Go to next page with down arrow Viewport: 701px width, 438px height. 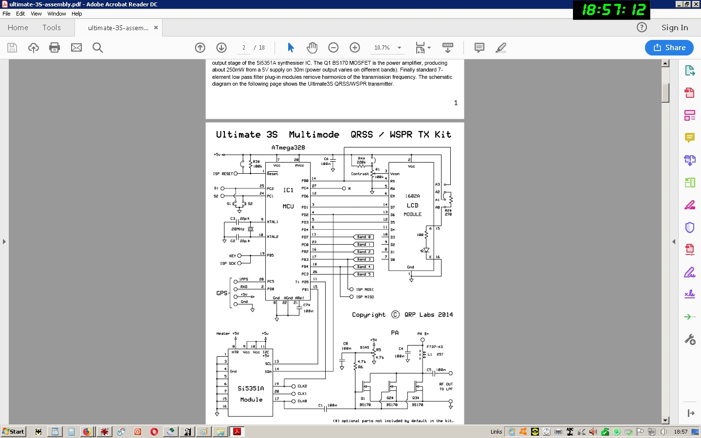(x=221, y=48)
